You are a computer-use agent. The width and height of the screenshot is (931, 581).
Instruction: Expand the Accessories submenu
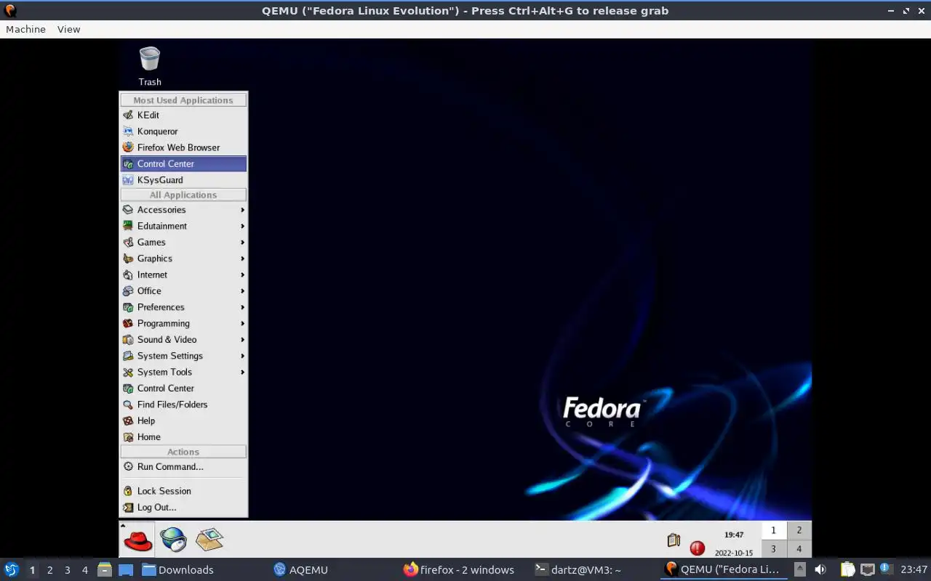[x=183, y=210]
